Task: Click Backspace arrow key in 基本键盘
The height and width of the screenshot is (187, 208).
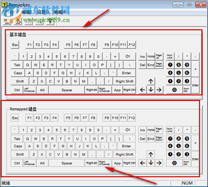Action: 128,56
